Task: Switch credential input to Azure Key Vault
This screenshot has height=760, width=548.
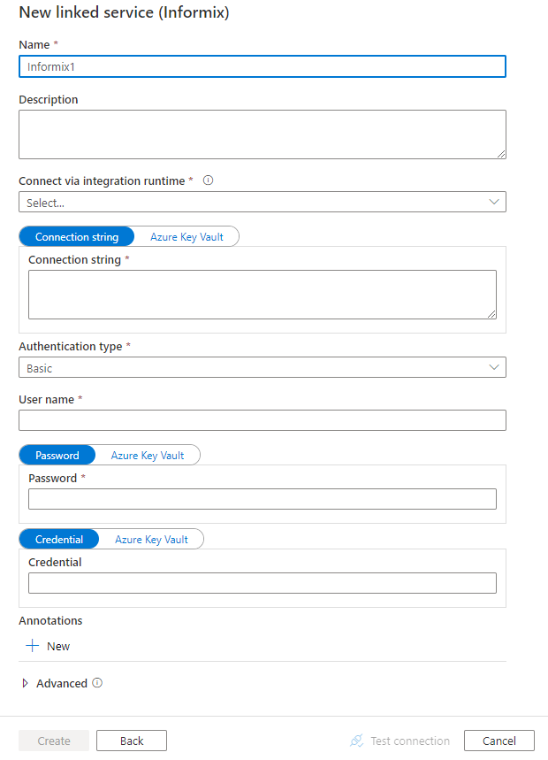Action: pos(152,539)
